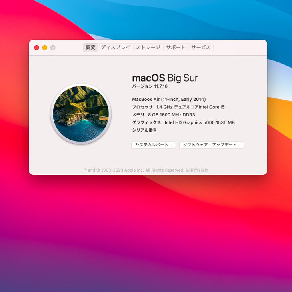Open the 使用許諾契約 license link
Image resolution: width=292 pixels, height=292 pixels.
click(197, 170)
